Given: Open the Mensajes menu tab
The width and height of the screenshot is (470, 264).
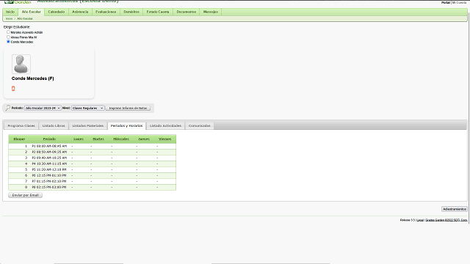Looking at the screenshot, I should pos(211,12).
